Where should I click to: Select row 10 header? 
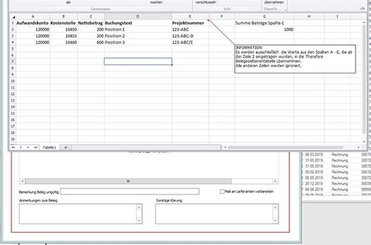(x=13, y=81)
